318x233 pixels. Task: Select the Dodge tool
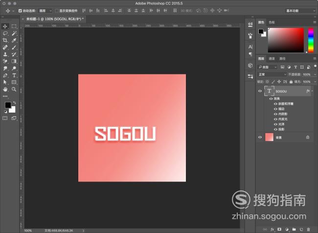(x=14, y=69)
